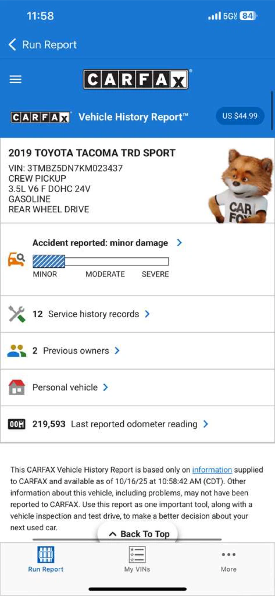
Task: Tap the accident car magnifier icon
Action: pyautogui.click(x=17, y=260)
